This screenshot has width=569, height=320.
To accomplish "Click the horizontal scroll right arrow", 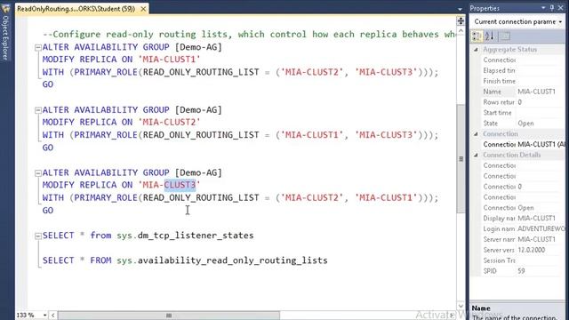I will click(x=453, y=315).
